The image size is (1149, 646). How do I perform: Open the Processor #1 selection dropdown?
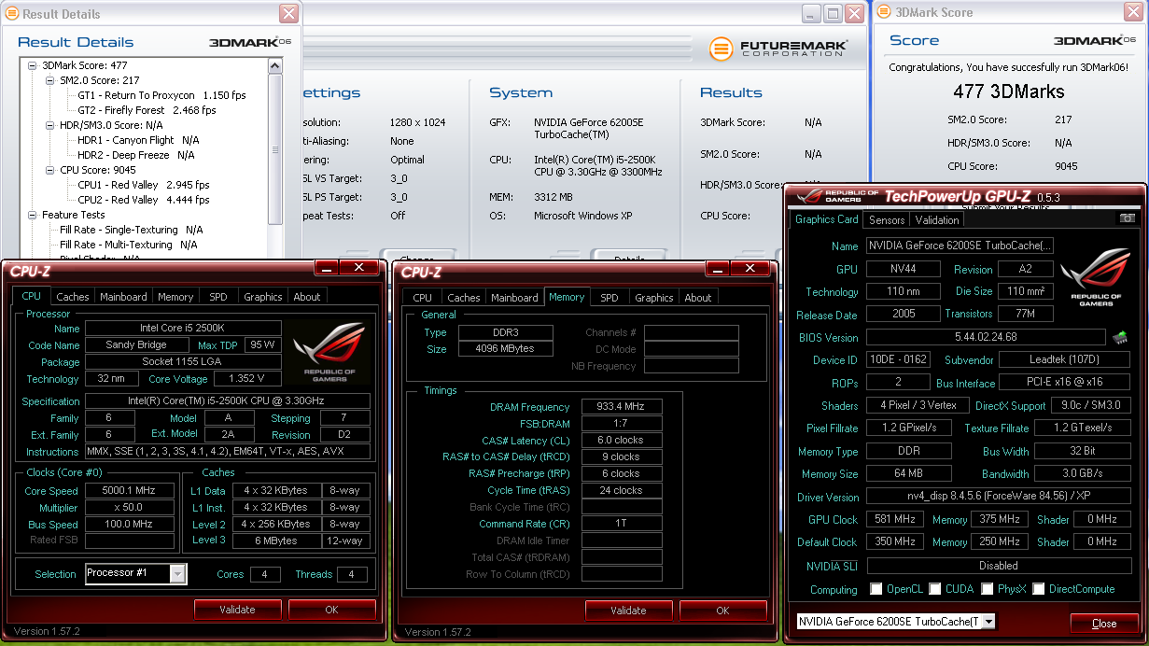[x=177, y=573]
